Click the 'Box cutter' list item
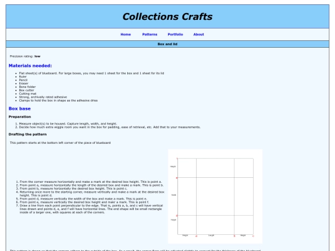 [x=27, y=90]
